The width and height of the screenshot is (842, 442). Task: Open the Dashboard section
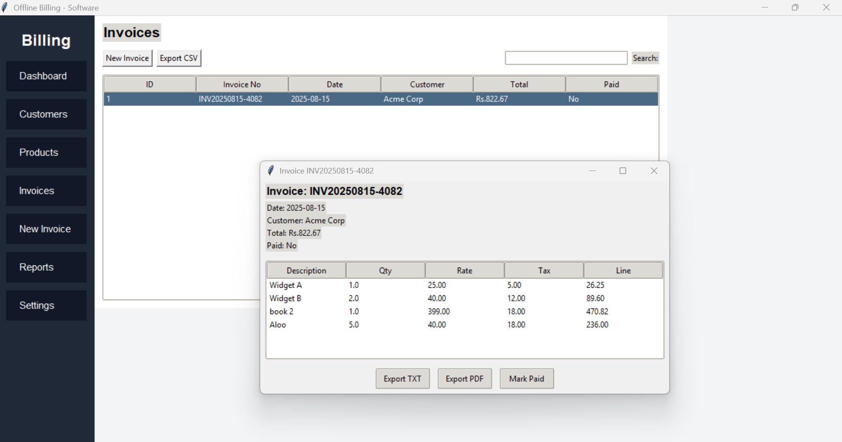[x=43, y=76]
